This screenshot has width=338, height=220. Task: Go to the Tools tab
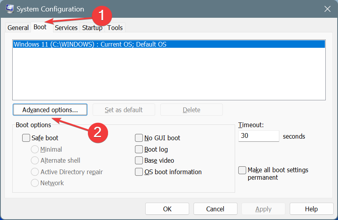click(x=115, y=28)
